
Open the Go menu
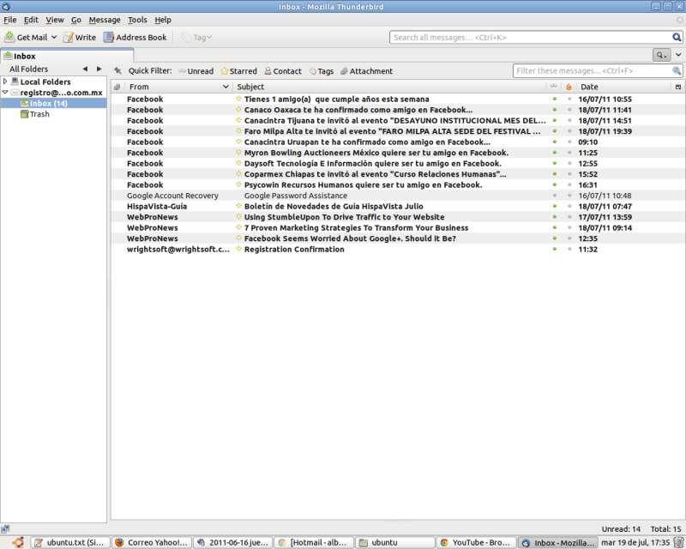click(x=76, y=20)
